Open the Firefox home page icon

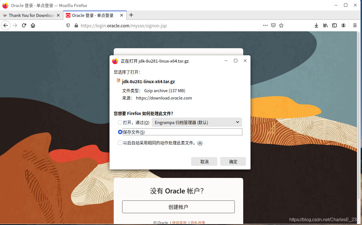(33, 25)
